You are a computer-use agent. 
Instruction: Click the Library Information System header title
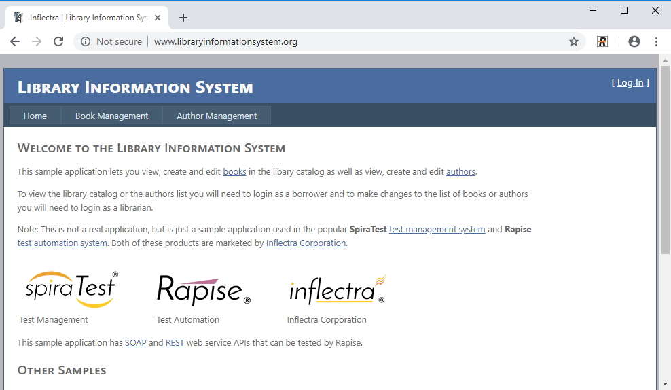(135, 88)
